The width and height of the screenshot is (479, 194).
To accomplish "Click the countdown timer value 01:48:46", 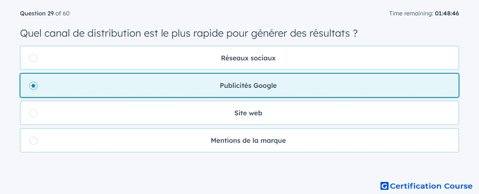I will (x=447, y=13).
